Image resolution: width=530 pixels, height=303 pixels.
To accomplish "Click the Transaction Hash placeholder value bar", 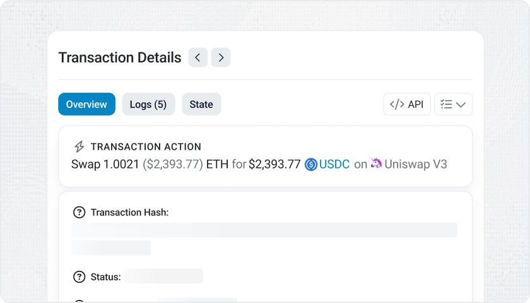I will (x=264, y=230).
